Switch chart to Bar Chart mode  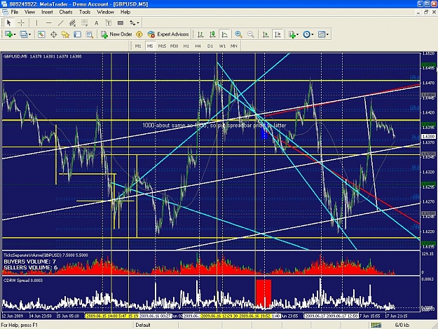[x=200, y=34]
